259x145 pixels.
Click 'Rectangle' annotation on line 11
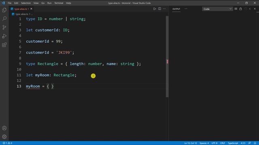[64, 75]
